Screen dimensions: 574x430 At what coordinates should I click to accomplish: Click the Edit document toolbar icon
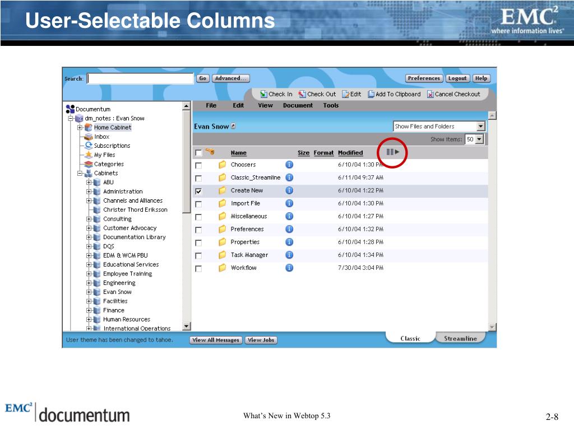point(345,94)
